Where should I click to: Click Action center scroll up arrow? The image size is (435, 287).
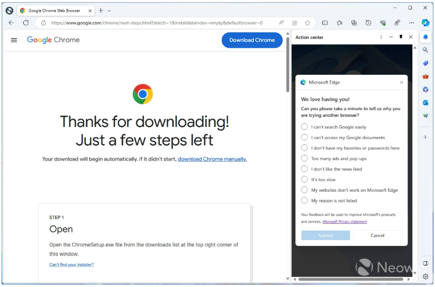point(415,48)
